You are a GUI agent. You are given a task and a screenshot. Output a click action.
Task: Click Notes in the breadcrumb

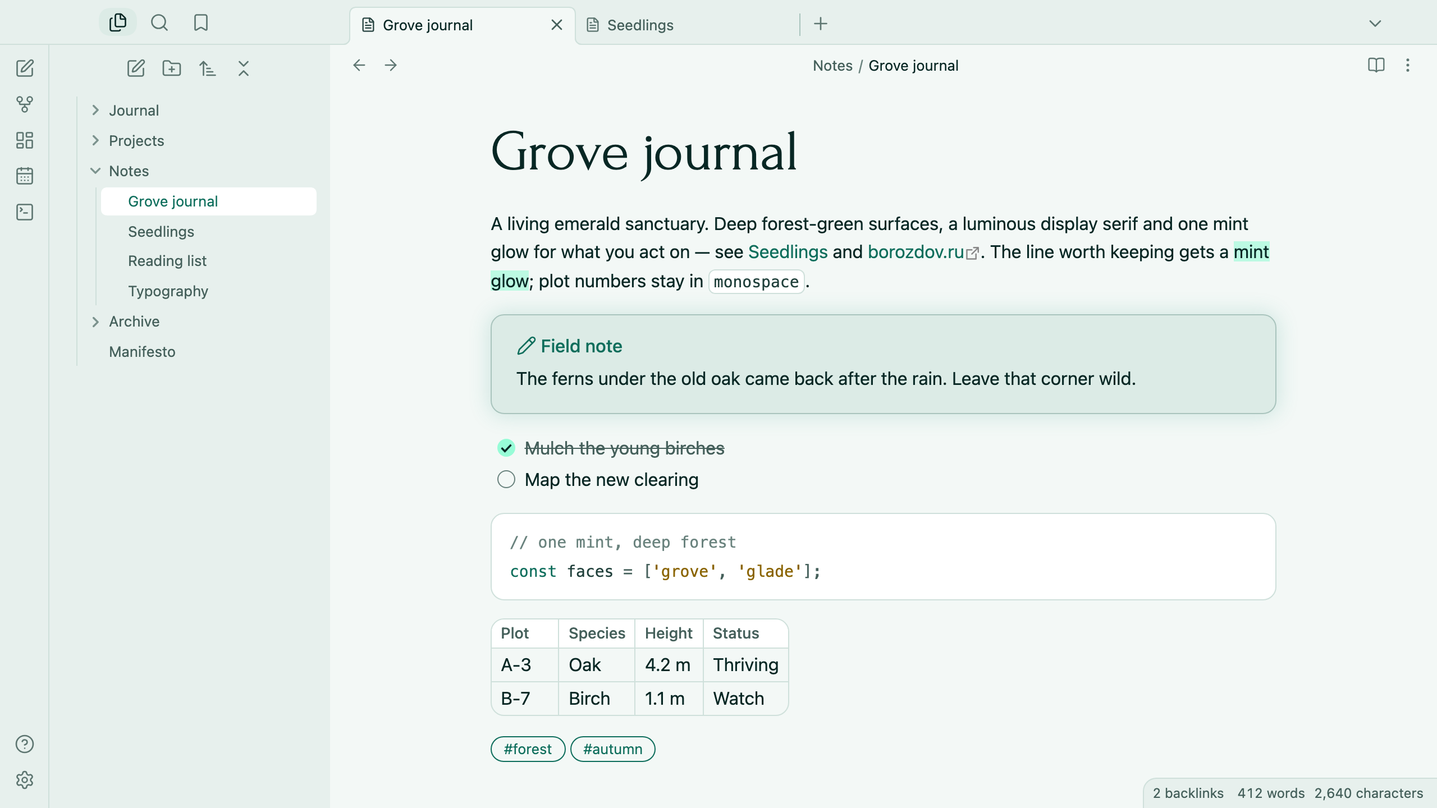832,66
